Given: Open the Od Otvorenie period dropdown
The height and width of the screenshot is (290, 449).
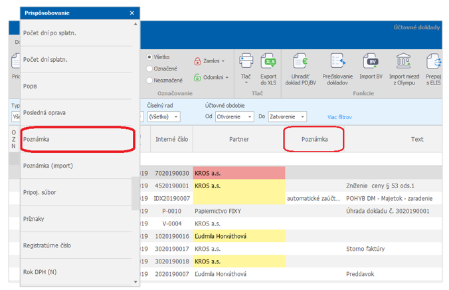Looking at the screenshot, I should [x=234, y=117].
